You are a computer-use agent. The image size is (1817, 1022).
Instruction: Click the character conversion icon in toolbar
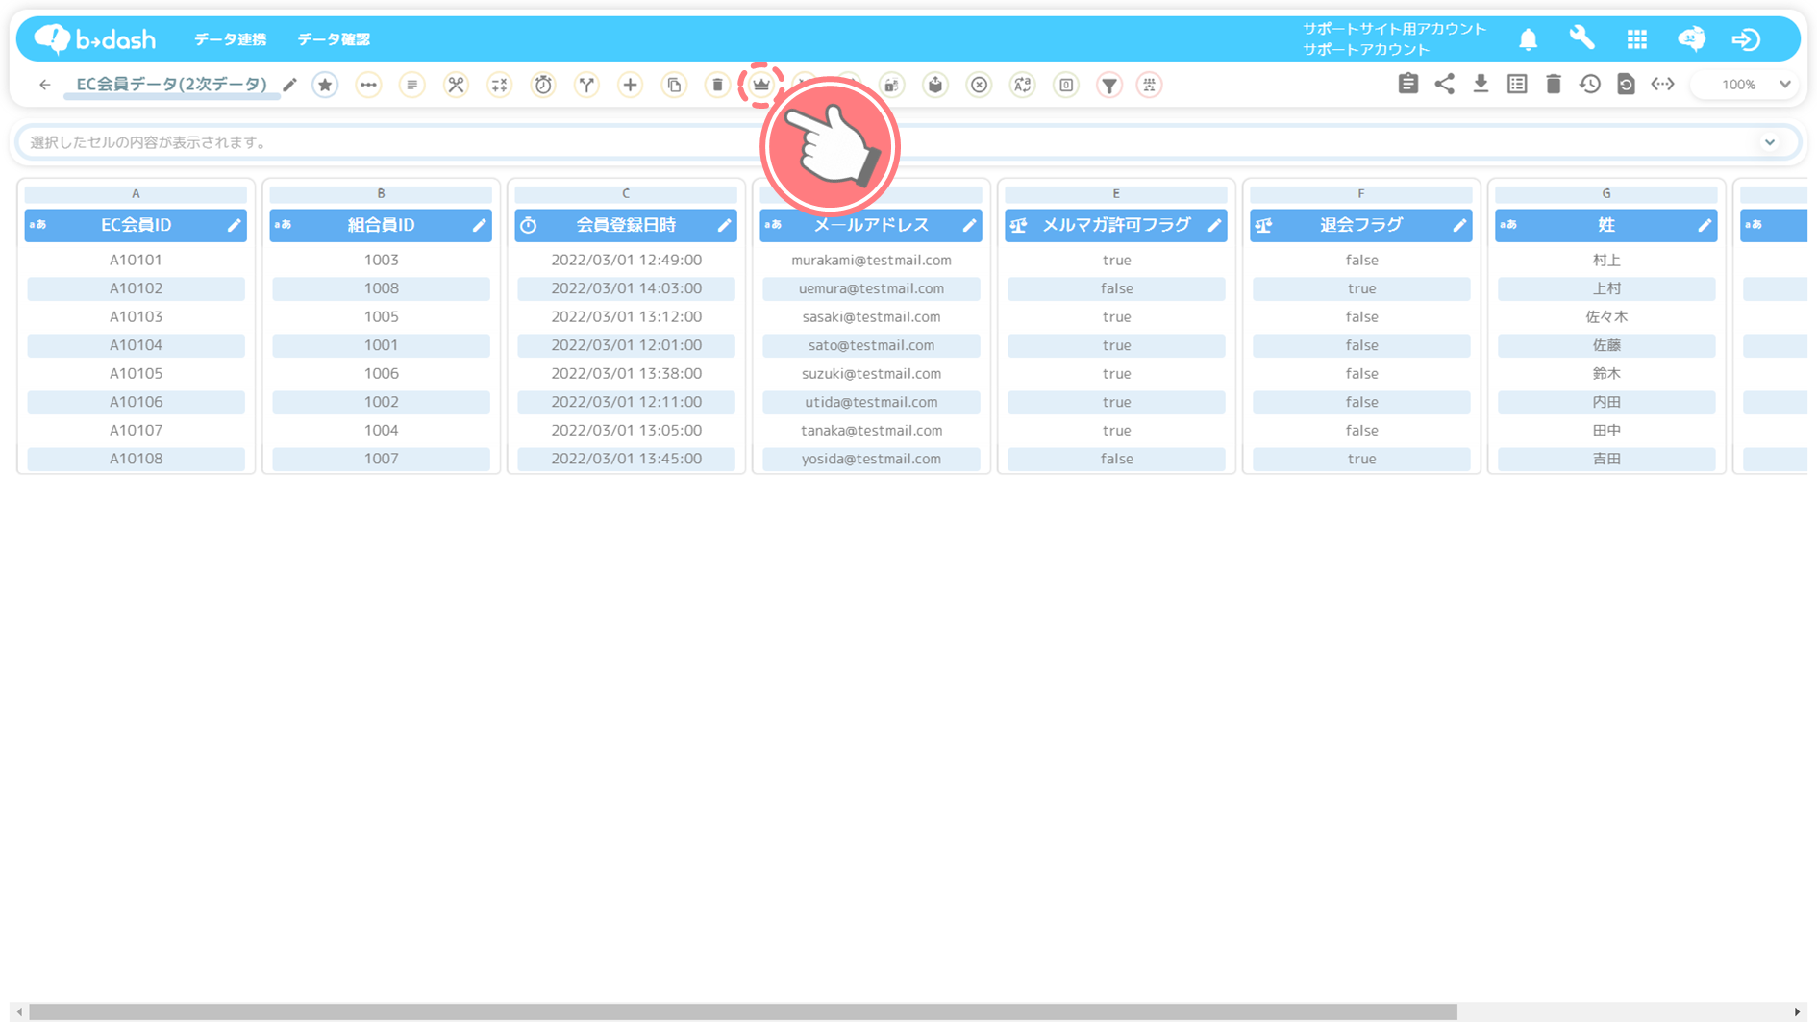[1022, 85]
